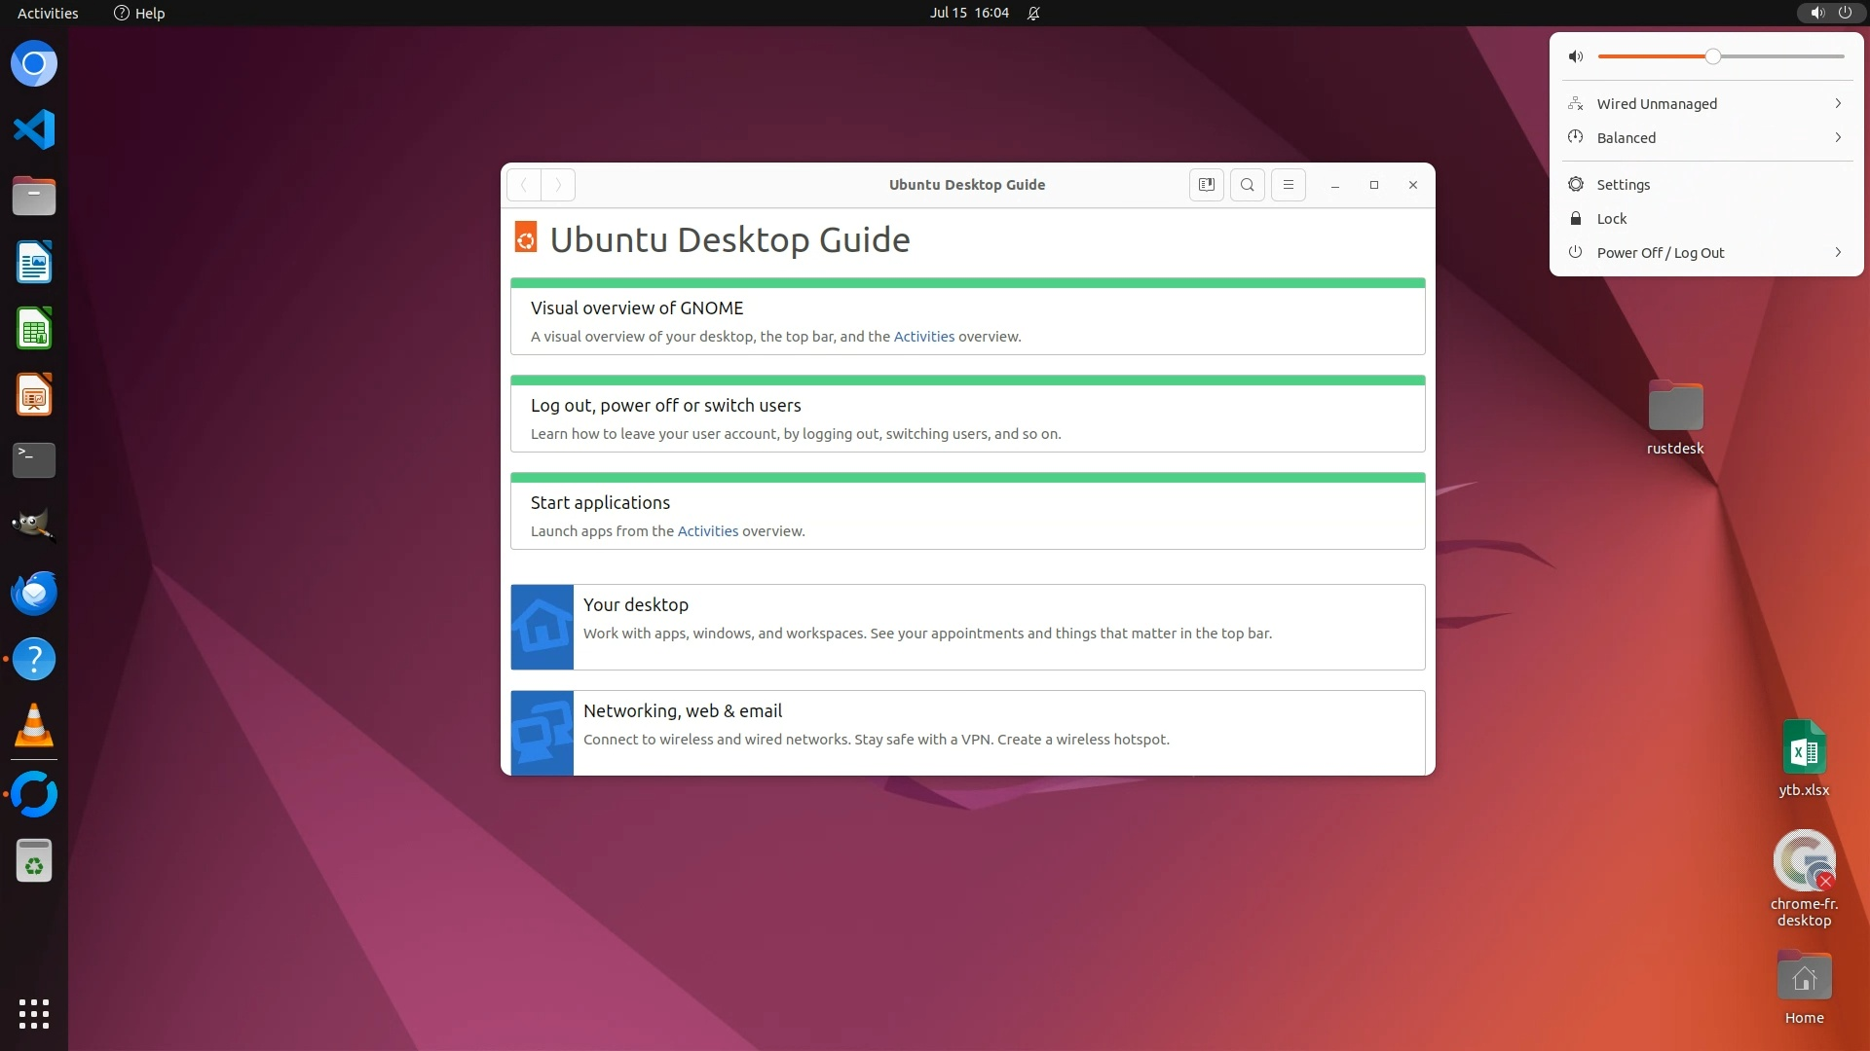Show Applications grid at the dock bottom
This screenshot has height=1051, width=1870.
tap(34, 1013)
